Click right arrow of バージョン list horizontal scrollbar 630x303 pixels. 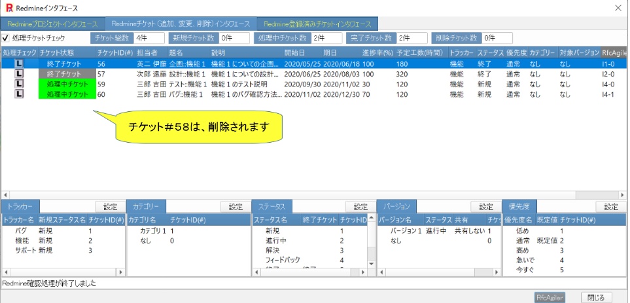[497, 272]
